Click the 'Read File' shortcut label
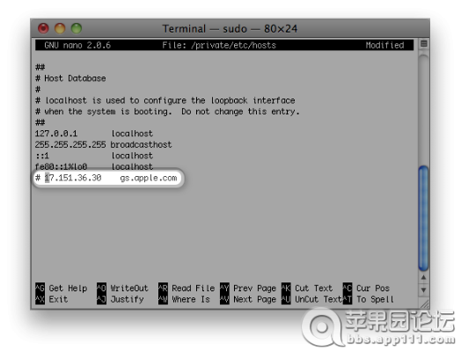The height and width of the screenshot is (352, 461). click(x=194, y=288)
